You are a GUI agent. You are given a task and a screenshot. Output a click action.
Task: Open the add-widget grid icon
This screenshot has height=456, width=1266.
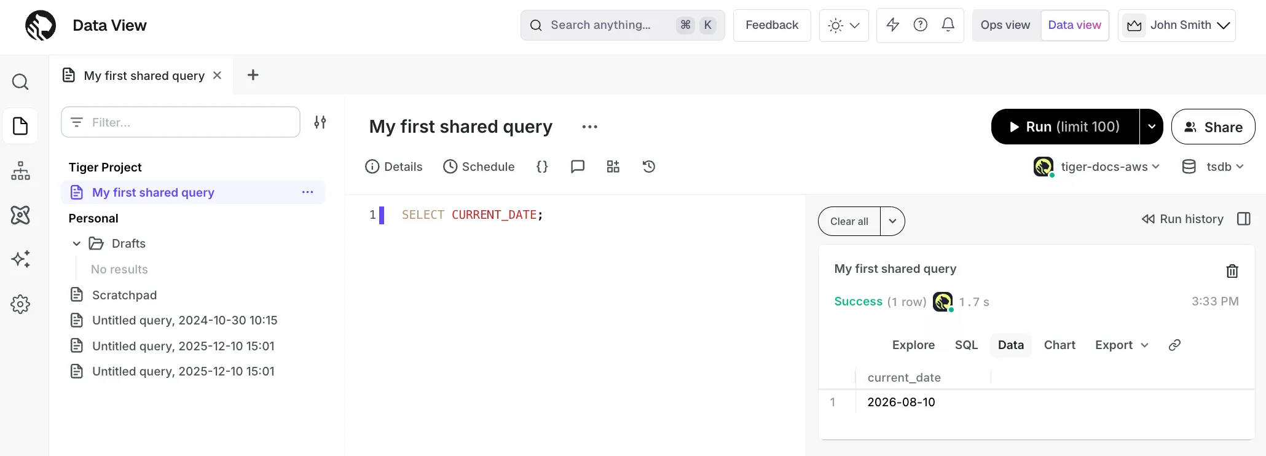point(613,167)
